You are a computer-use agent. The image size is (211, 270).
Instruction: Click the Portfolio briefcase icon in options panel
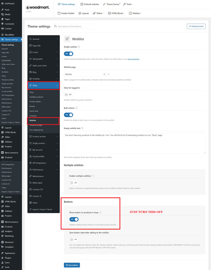pyautogui.click(x=30, y=79)
